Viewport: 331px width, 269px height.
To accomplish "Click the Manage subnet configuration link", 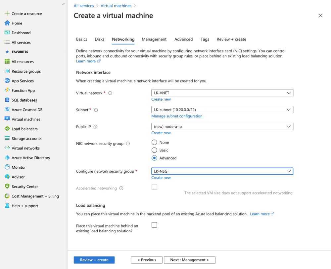I will [x=177, y=116].
